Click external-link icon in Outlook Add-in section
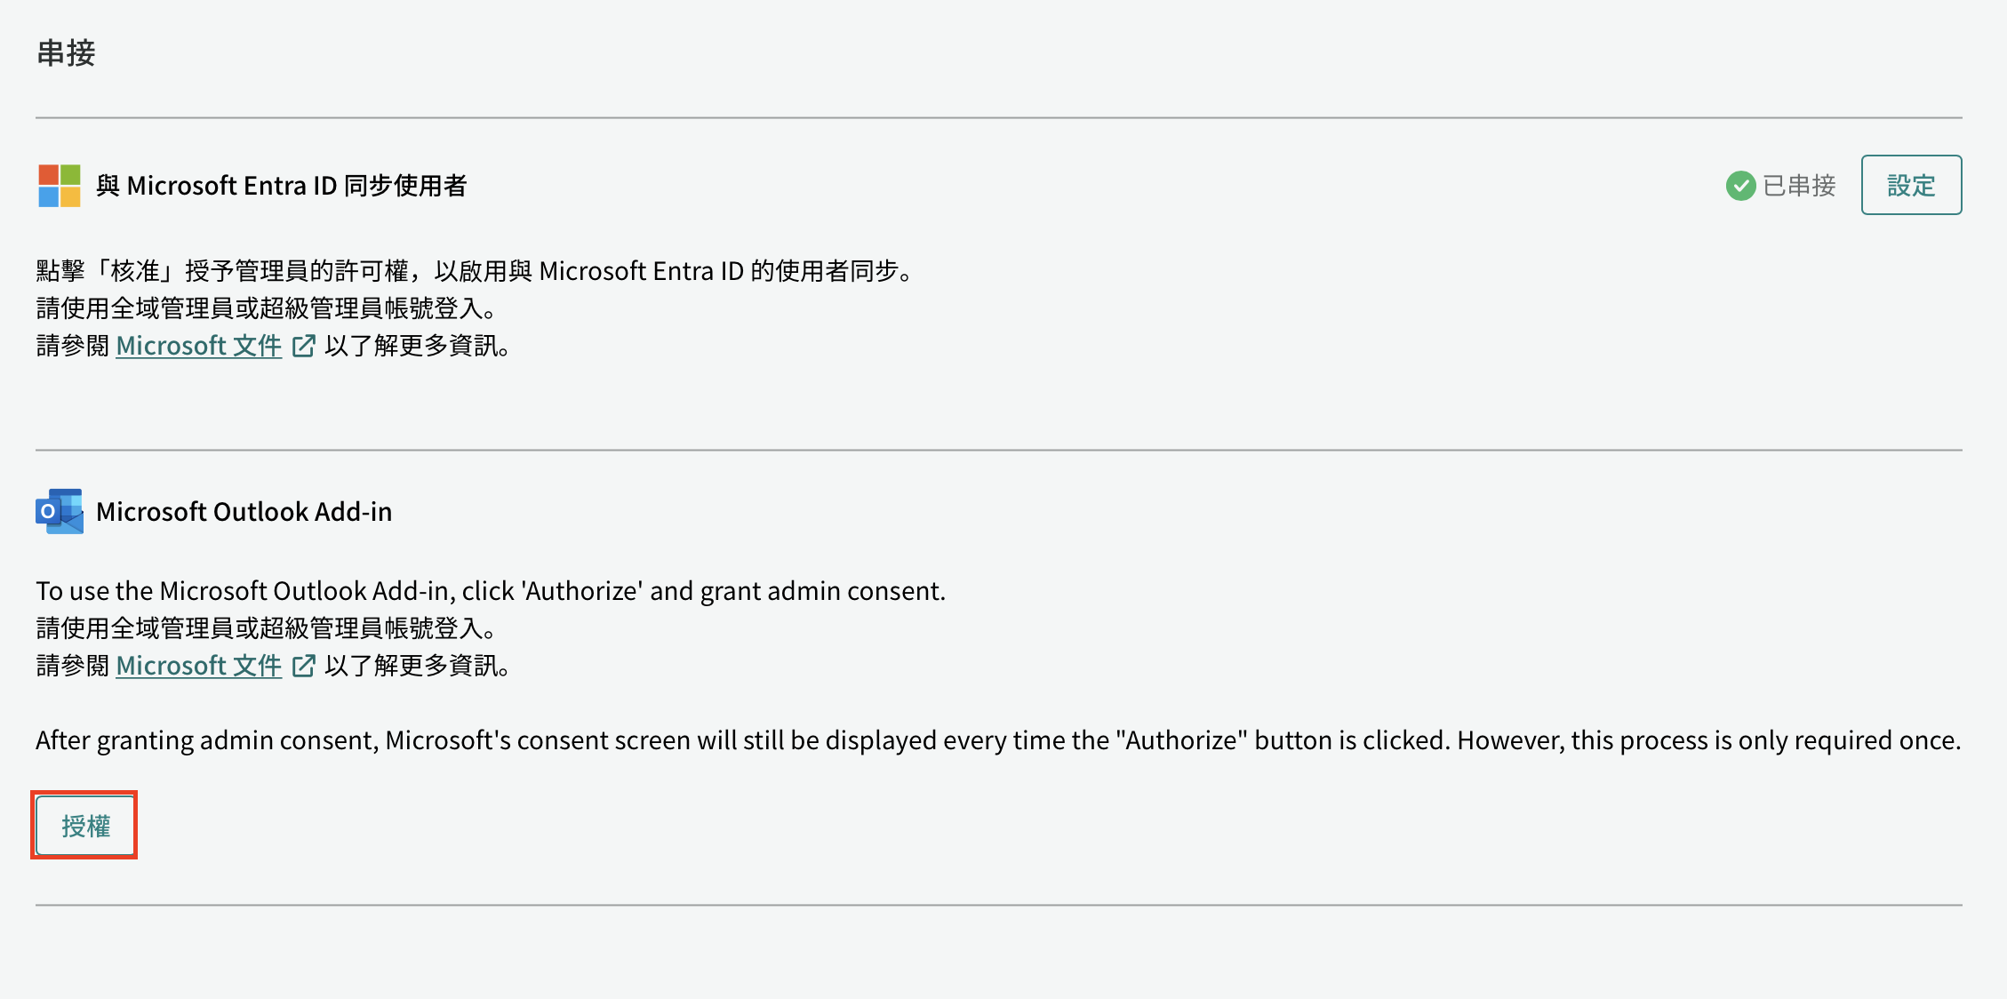This screenshot has height=999, width=2007. [x=303, y=666]
